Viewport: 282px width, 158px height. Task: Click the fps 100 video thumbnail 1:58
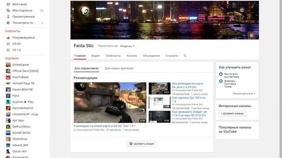[160, 102]
